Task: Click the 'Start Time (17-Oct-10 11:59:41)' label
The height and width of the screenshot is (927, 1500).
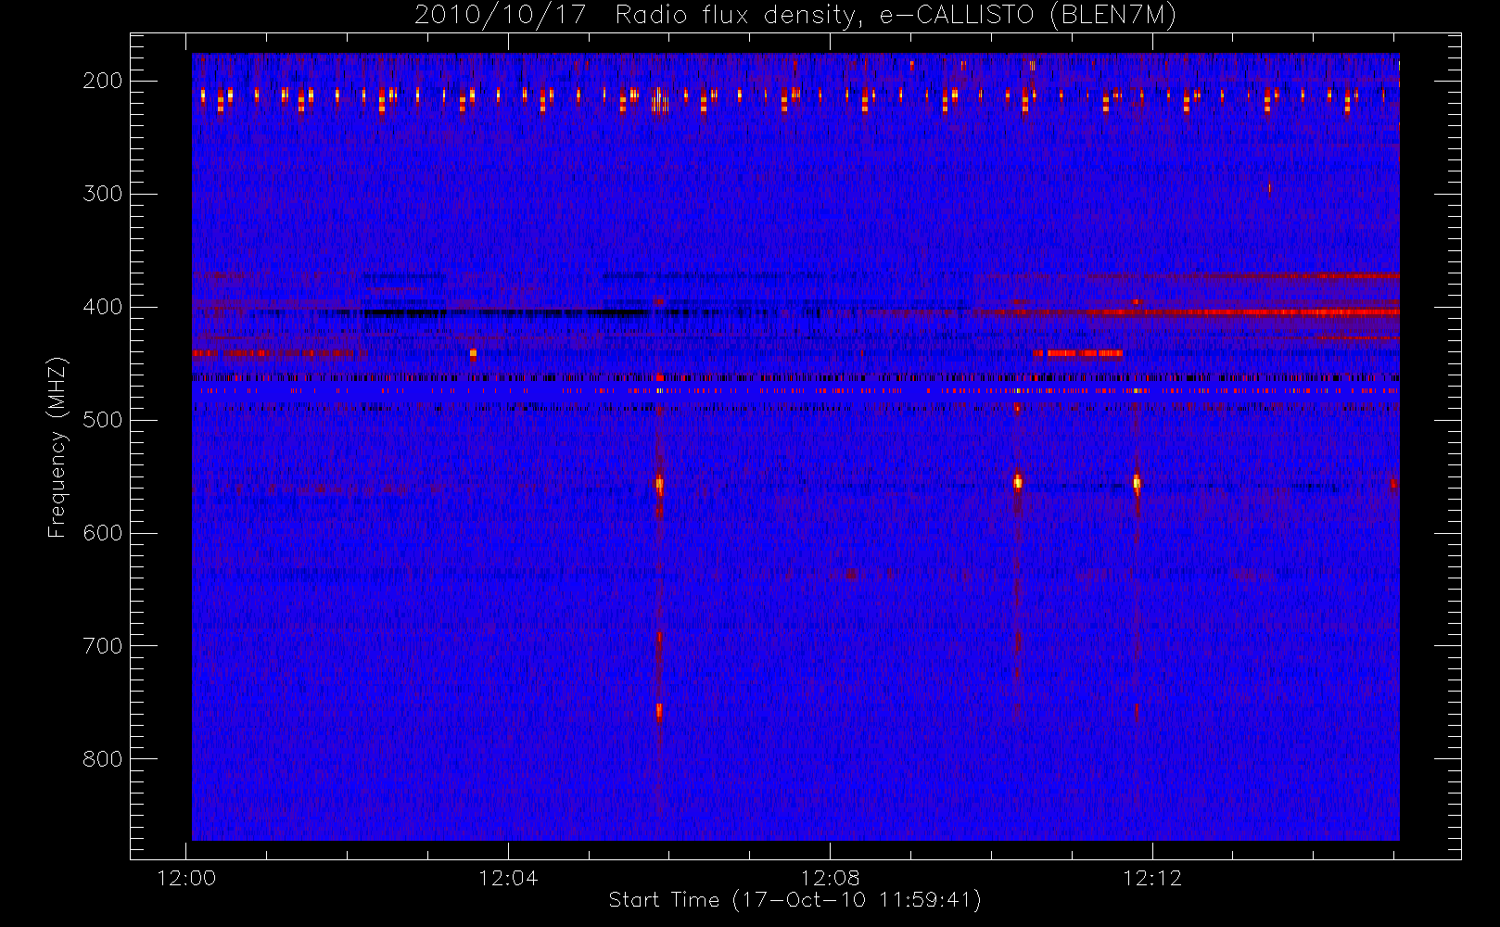Action: 794,900
